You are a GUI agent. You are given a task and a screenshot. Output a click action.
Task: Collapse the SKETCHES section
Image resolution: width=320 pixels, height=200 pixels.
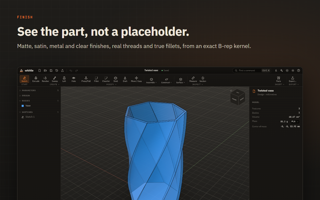tap(39, 112)
